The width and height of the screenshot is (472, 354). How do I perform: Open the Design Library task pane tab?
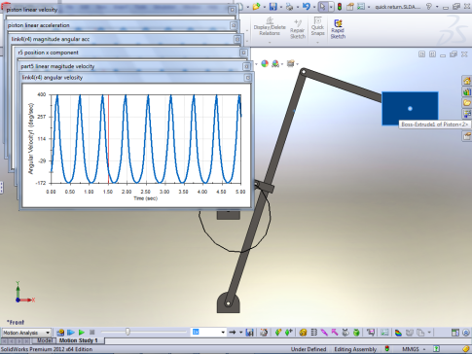point(467,92)
